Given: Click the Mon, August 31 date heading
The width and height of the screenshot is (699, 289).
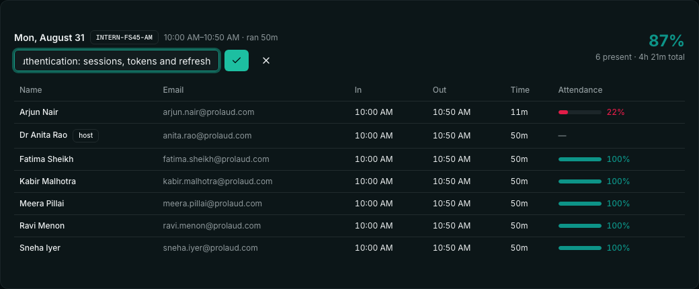Looking at the screenshot, I should tap(50, 38).
